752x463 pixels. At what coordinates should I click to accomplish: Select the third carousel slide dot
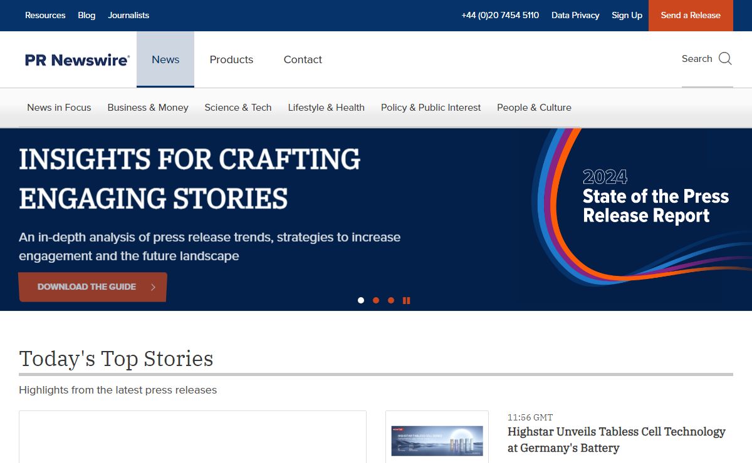[x=391, y=300]
